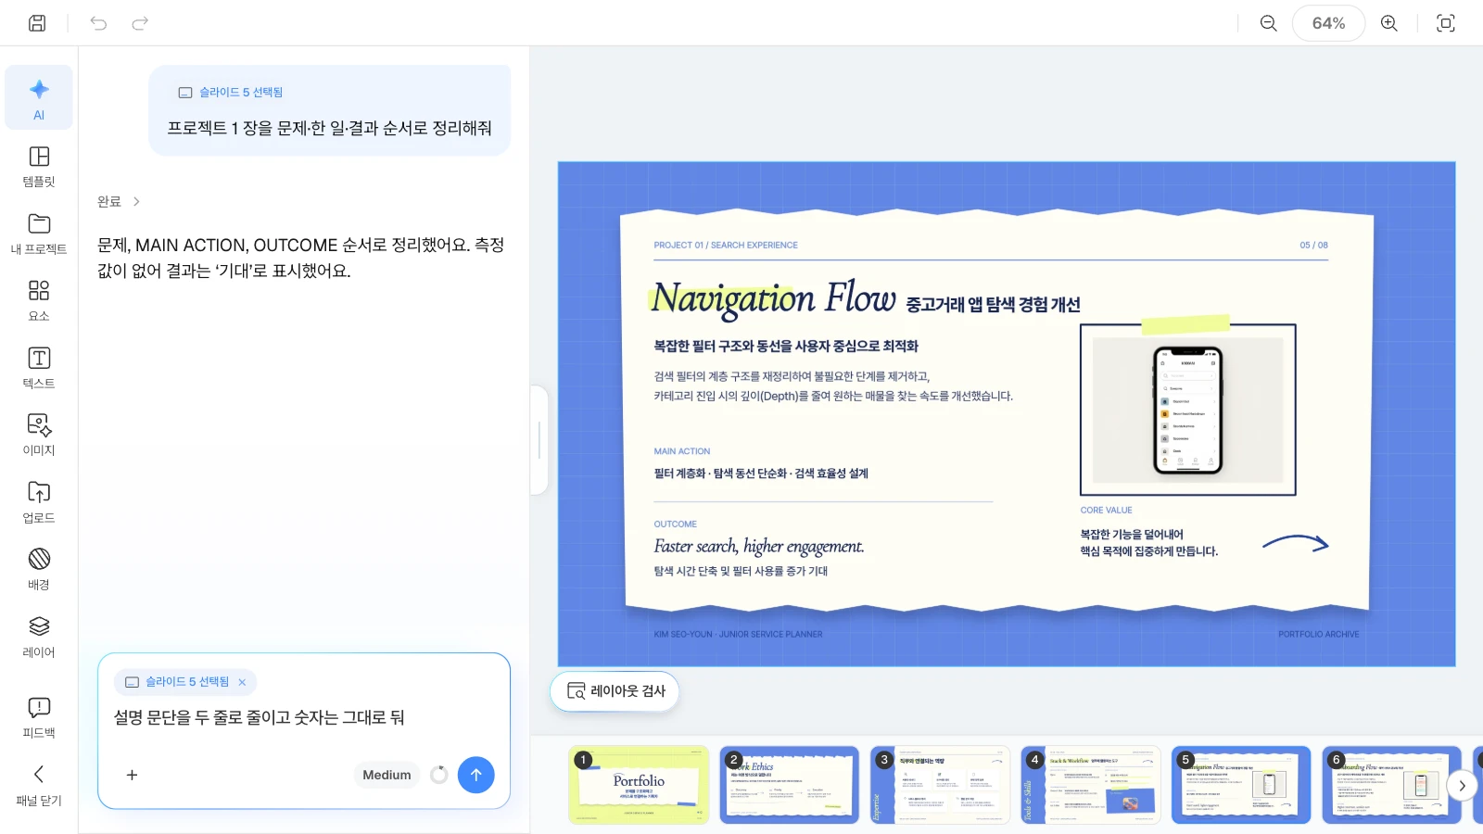Send the prompt with the blue arrow button
1483x834 pixels.
[475, 775]
